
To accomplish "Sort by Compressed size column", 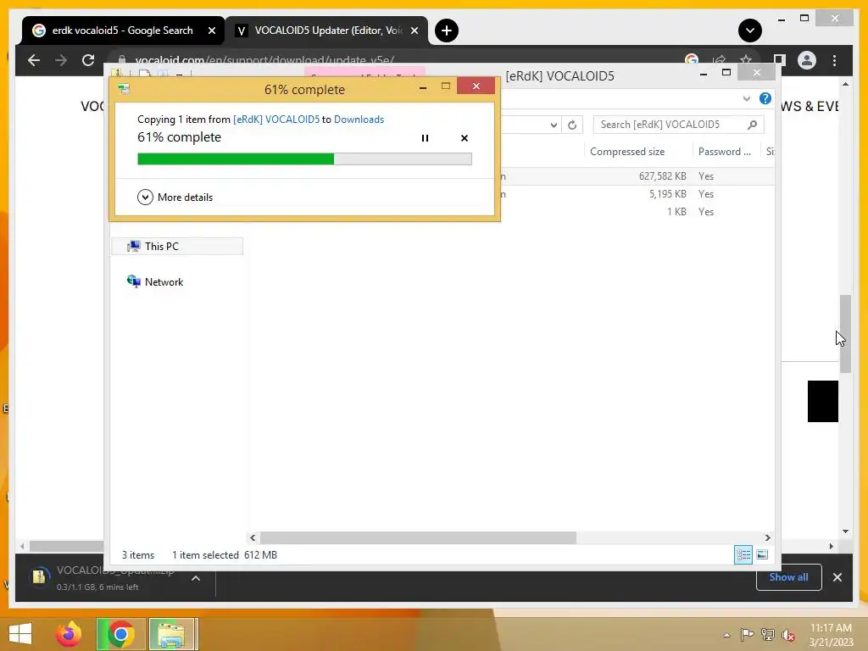I will tap(627, 152).
